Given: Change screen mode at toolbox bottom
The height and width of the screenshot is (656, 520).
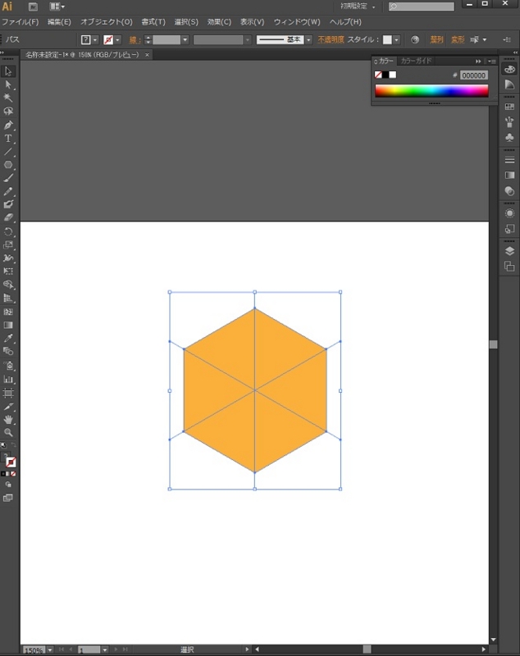Looking at the screenshot, I should [8, 498].
